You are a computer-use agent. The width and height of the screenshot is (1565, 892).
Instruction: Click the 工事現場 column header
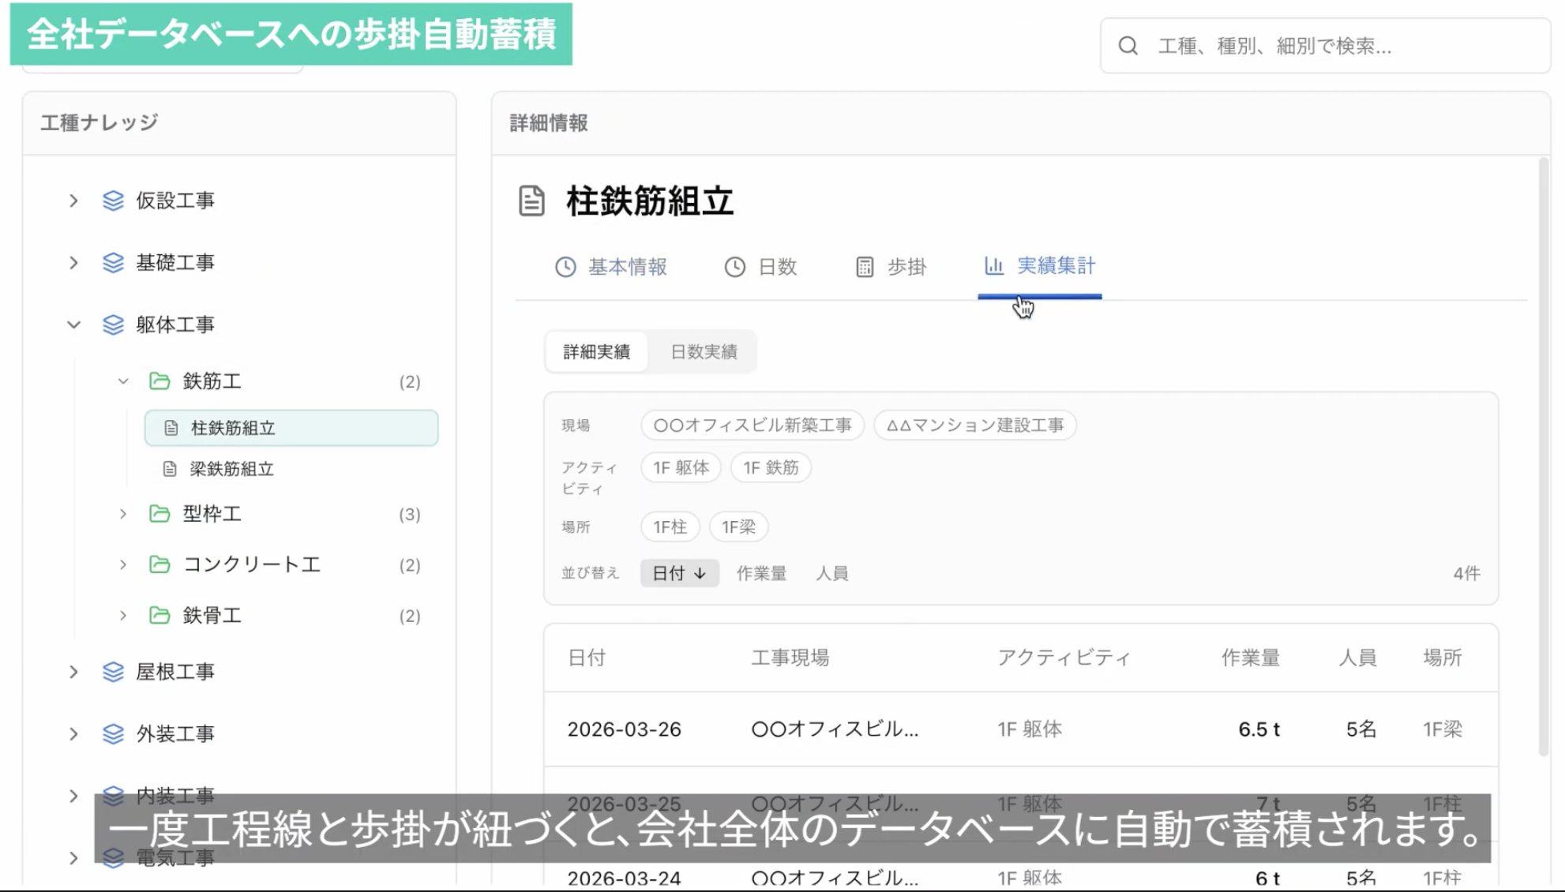(x=790, y=658)
